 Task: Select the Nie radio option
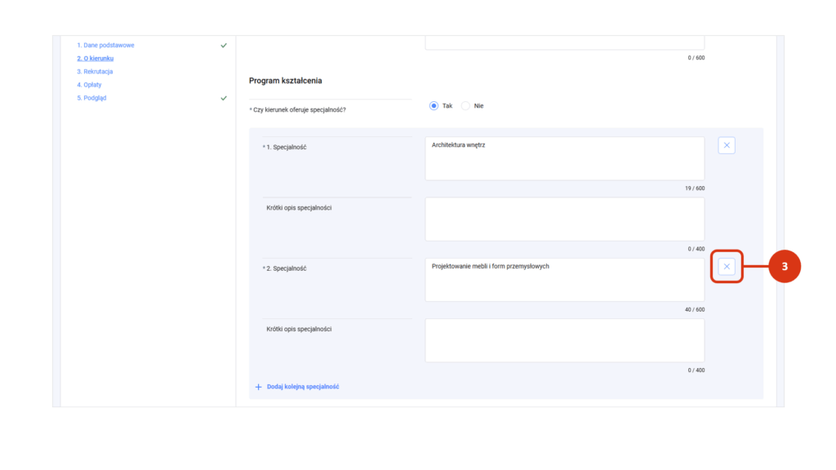[466, 106]
